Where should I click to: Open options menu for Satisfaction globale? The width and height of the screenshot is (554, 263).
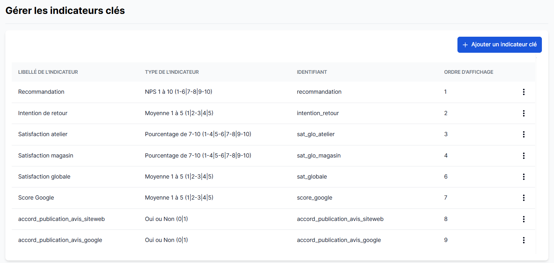tap(523, 177)
